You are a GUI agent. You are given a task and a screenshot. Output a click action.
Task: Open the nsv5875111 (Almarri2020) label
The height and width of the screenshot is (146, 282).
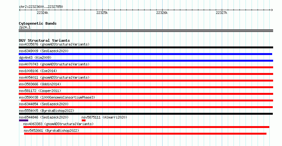[104, 117]
